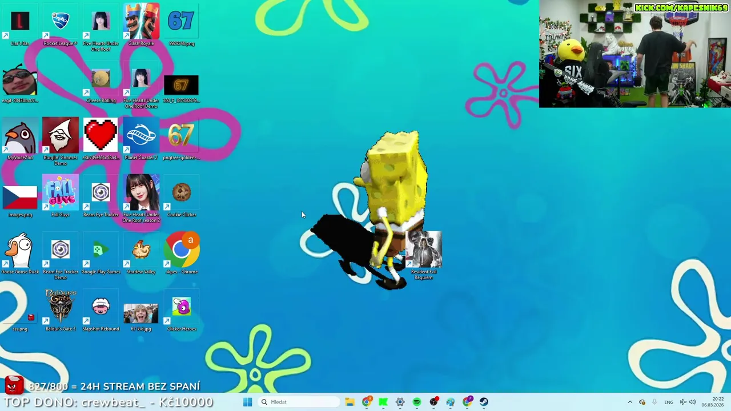
Task: Select the pngtree-golden 67 image file
Action: pyautogui.click(x=182, y=140)
